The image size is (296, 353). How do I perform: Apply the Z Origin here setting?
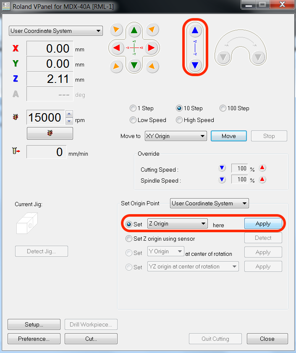coord(263,223)
